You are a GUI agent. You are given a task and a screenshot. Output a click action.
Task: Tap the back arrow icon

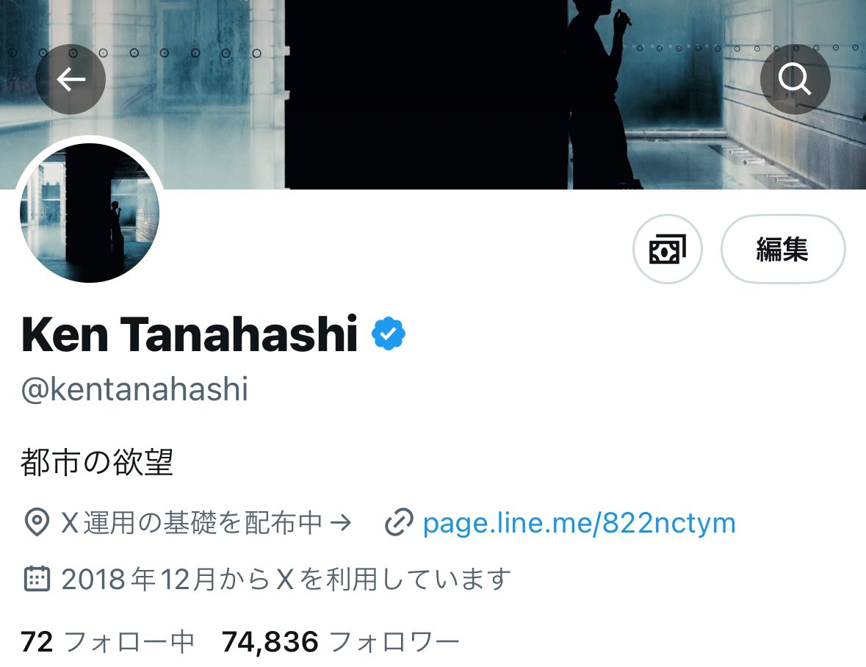[x=71, y=79]
